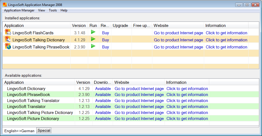This screenshot has height=136, width=262.
Task: Maximize the Application Manager window
Action: (247, 5)
